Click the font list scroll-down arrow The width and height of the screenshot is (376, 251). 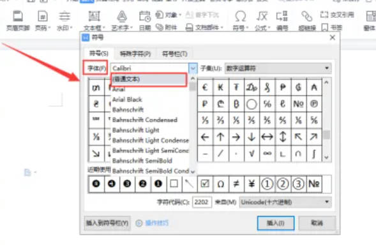tap(193, 171)
